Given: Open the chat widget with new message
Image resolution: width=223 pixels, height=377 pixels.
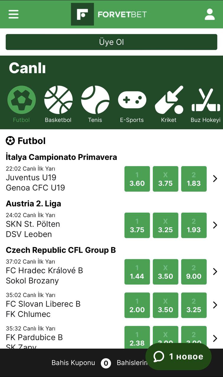Looking at the screenshot, I should click(178, 357).
